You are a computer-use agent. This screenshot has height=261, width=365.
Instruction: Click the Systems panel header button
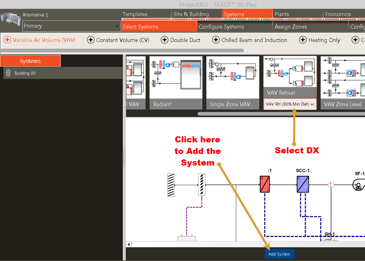(x=30, y=61)
